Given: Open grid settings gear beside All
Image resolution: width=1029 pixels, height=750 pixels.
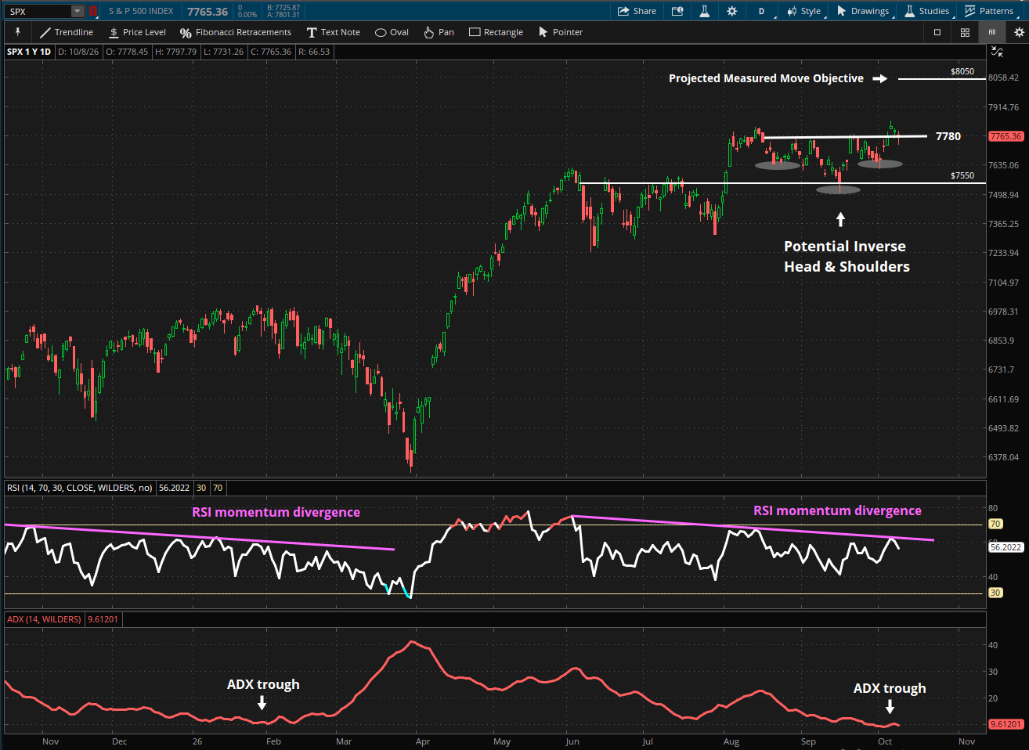Looking at the screenshot, I should 1019,32.
